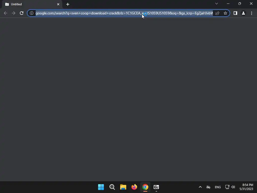
Task: Click the OneDrive cloud tray icon
Action: click(208, 187)
